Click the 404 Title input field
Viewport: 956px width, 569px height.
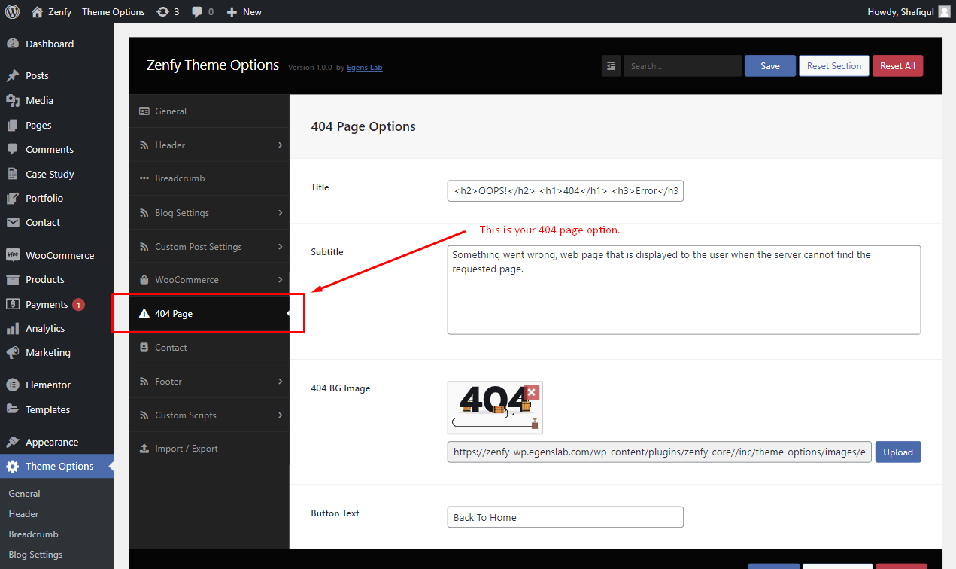[x=565, y=191]
